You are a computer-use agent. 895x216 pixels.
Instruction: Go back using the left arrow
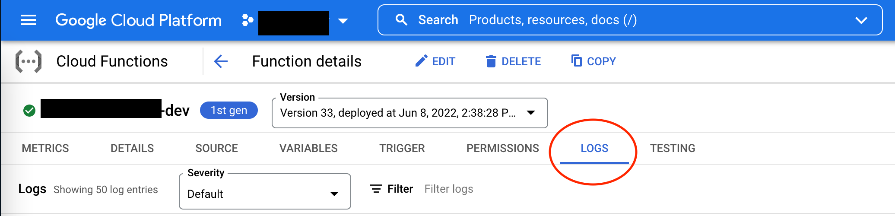[221, 61]
